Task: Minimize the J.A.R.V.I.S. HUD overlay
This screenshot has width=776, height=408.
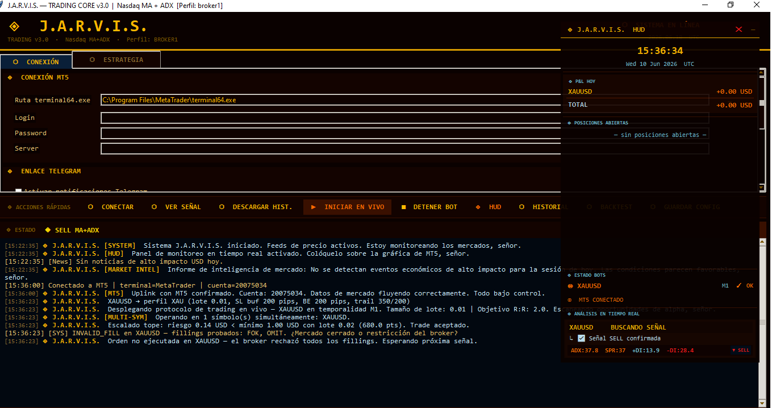Action: click(x=753, y=30)
